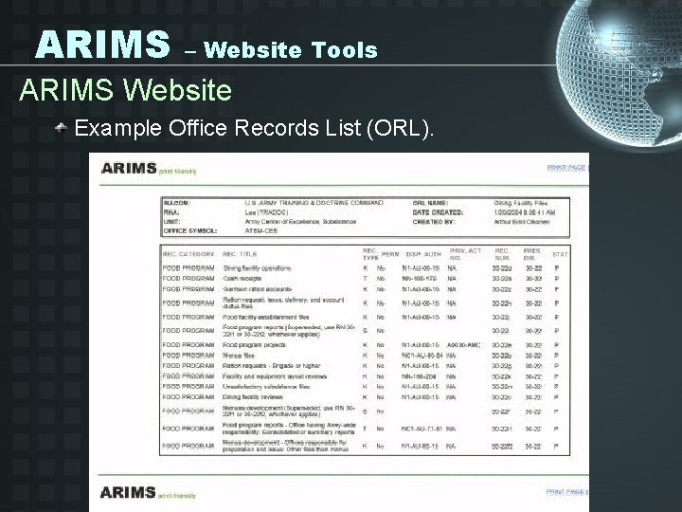Click the 'REC. NUM.' column header
The image size is (682, 512).
(502, 254)
